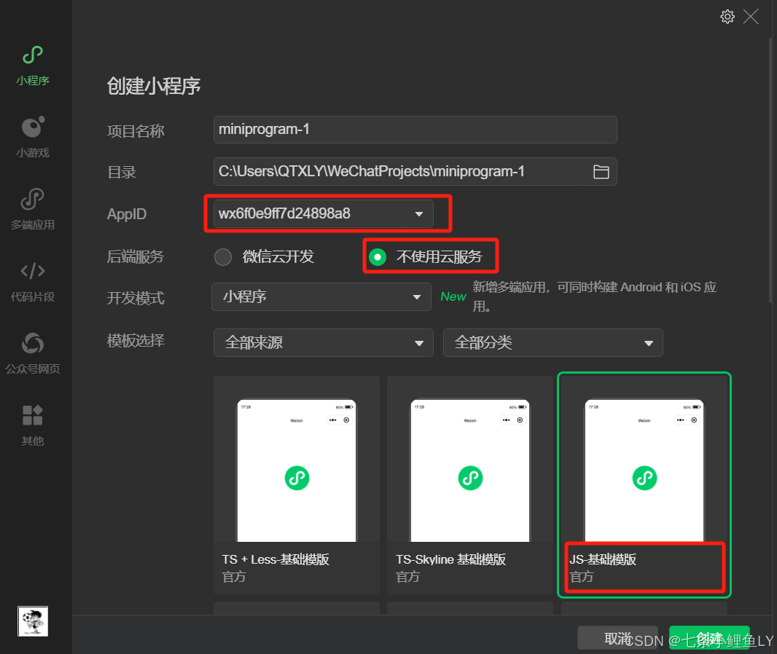Open the 多端应用 sidebar section
777x654 pixels.
tap(33, 210)
